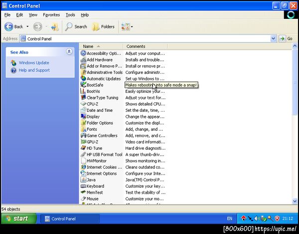Click the EN language indicator

click(x=230, y=219)
